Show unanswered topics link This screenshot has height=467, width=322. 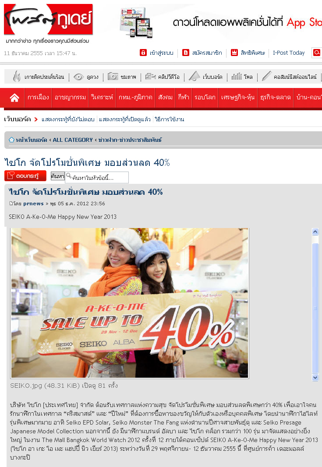[68, 119]
